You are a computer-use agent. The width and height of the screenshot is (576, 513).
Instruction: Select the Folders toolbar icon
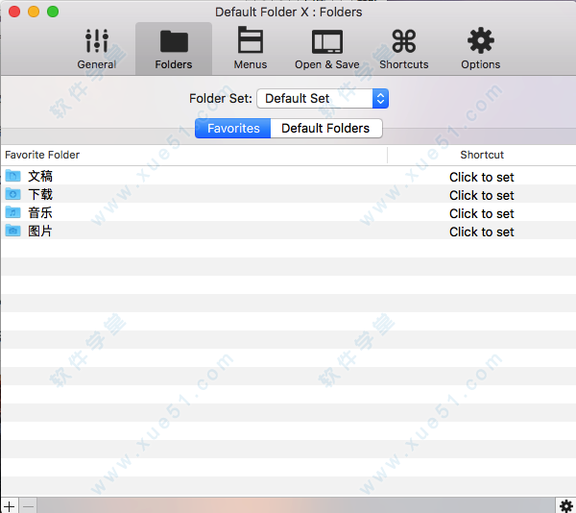click(174, 49)
